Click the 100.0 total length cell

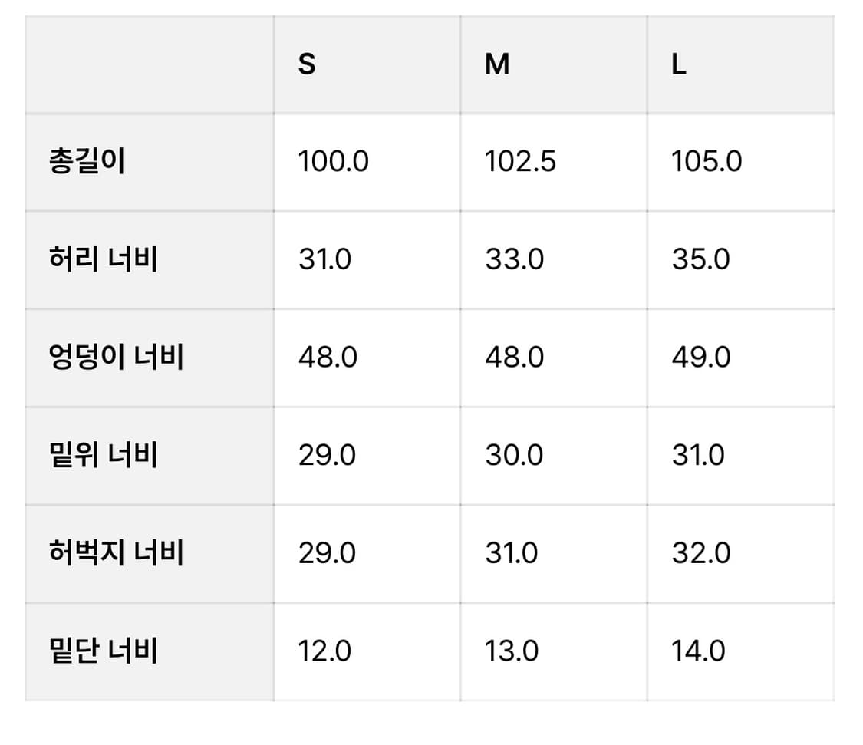(333, 162)
